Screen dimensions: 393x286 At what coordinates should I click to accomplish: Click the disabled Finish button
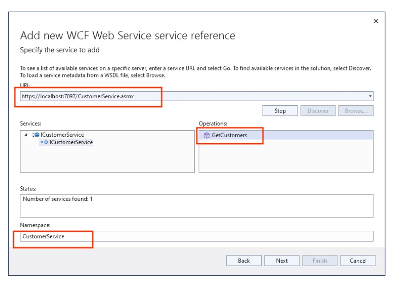[x=320, y=261]
